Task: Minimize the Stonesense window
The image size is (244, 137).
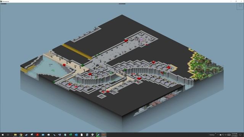Action: point(231,1)
